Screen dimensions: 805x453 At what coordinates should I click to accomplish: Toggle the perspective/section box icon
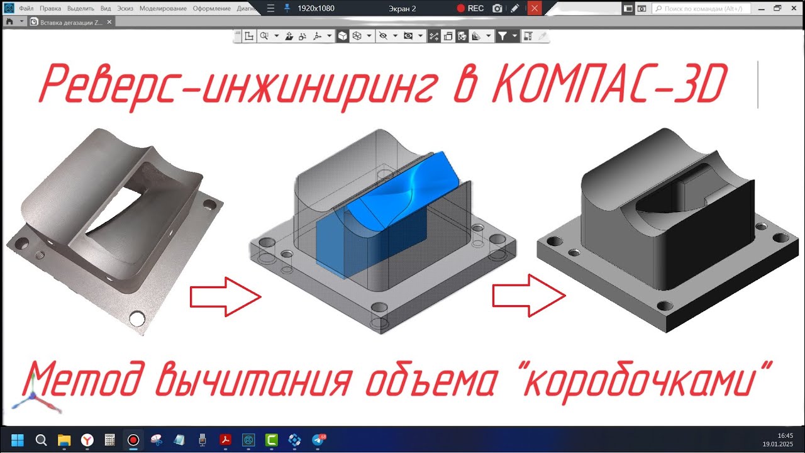(x=448, y=36)
